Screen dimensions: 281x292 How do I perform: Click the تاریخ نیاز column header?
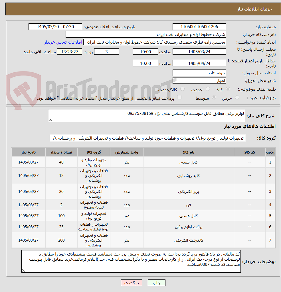[x=28, y=152]
